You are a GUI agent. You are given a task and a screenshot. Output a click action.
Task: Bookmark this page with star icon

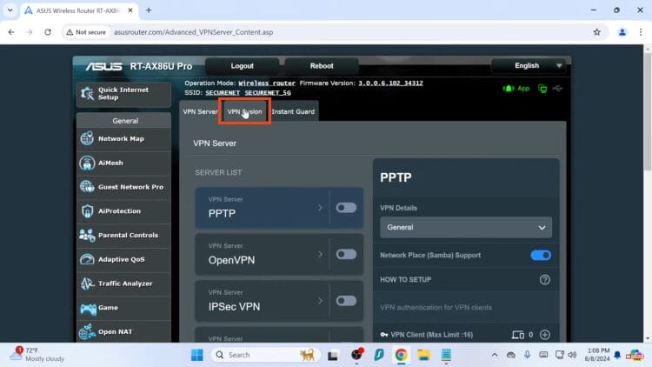[596, 32]
